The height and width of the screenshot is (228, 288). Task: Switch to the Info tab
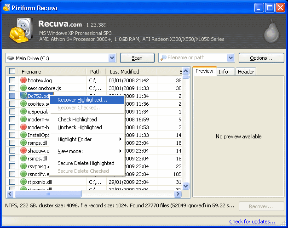225,72
